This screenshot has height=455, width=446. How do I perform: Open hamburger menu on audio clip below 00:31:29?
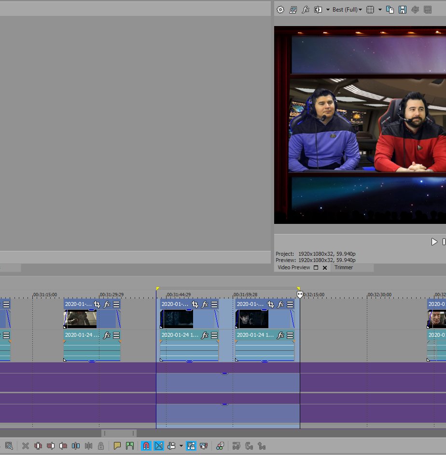pos(116,335)
